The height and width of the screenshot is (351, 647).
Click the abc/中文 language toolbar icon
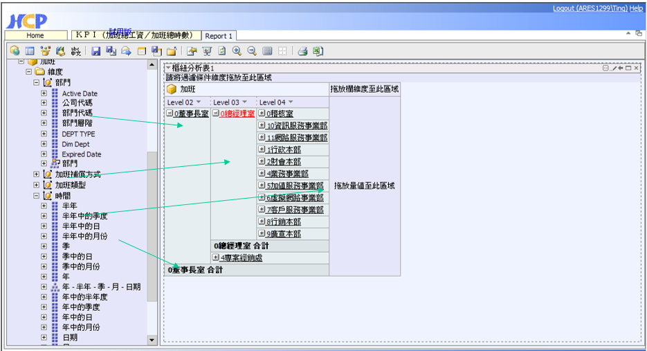(x=75, y=51)
